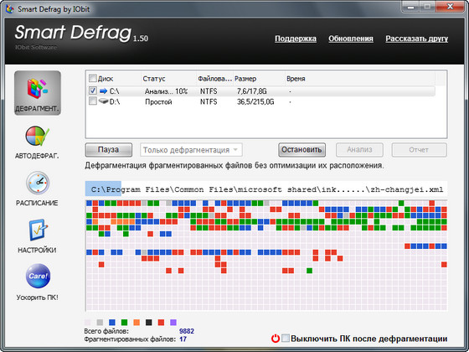Click the light empty-space legend swatch
This screenshot has height=352, width=469.
pyautogui.click(x=88, y=323)
